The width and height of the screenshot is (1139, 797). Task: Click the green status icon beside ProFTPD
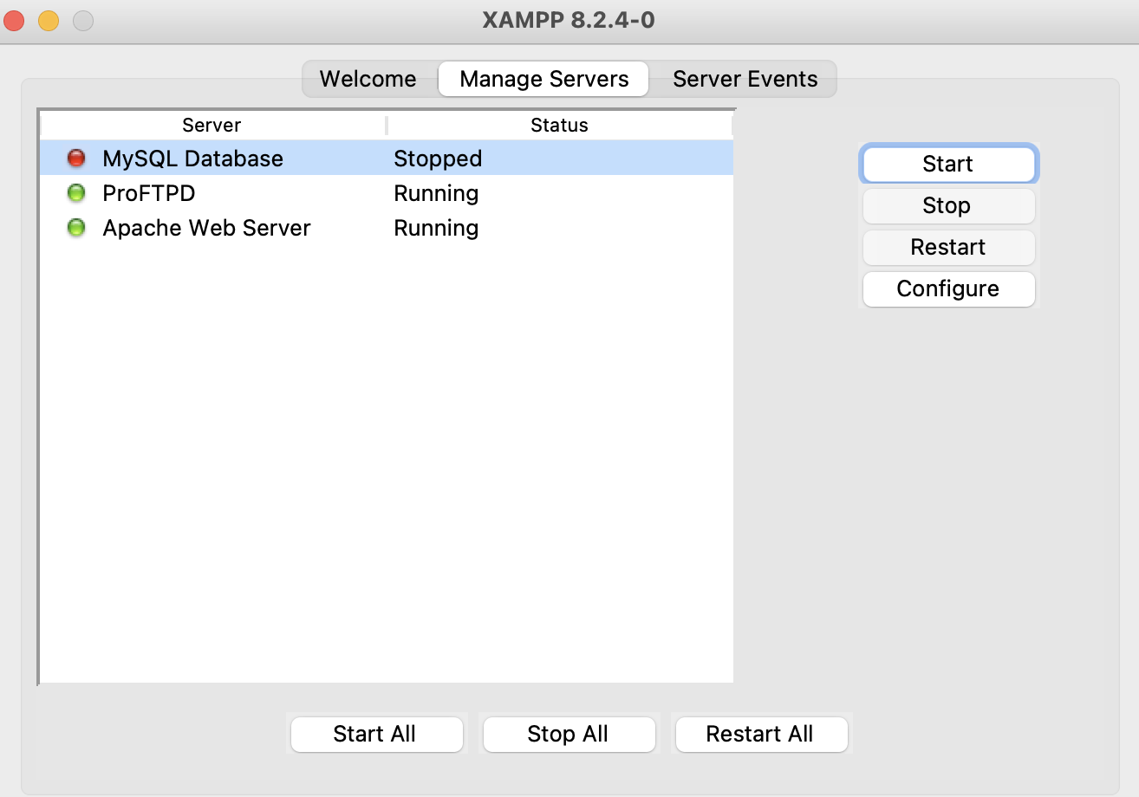76,193
